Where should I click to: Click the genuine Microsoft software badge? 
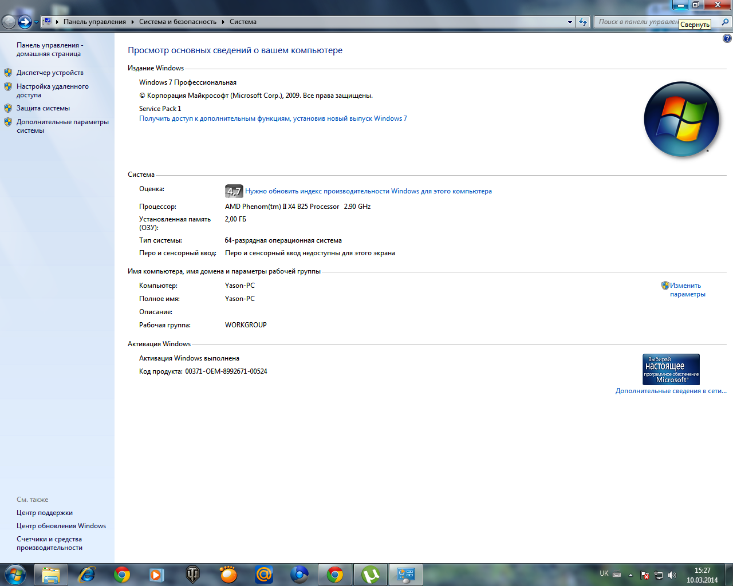(x=671, y=369)
